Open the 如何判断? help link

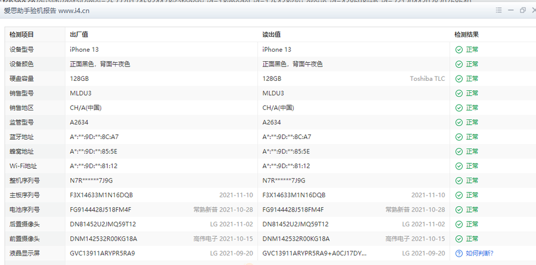tap(479, 253)
